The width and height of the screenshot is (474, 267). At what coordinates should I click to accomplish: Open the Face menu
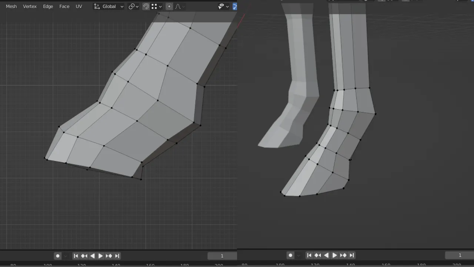point(64,6)
